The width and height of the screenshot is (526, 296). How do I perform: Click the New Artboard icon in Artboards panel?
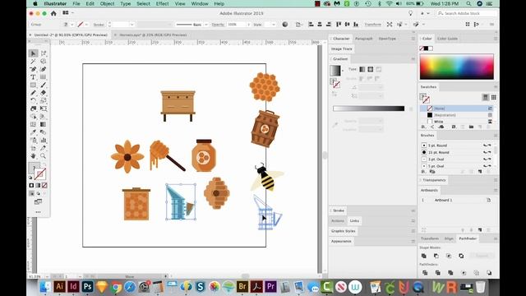pos(480,230)
